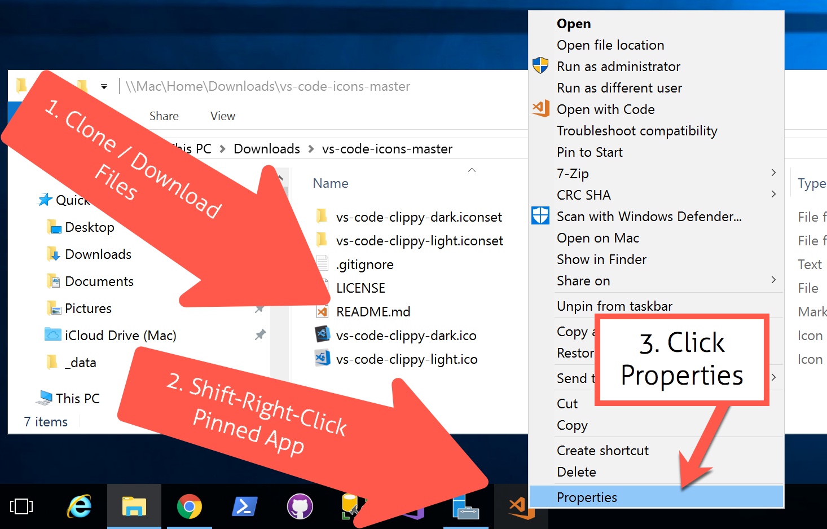Launch Windows PowerShell from the taskbar
Image resolution: width=827 pixels, height=529 pixels.
pyautogui.click(x=244, y=506)
